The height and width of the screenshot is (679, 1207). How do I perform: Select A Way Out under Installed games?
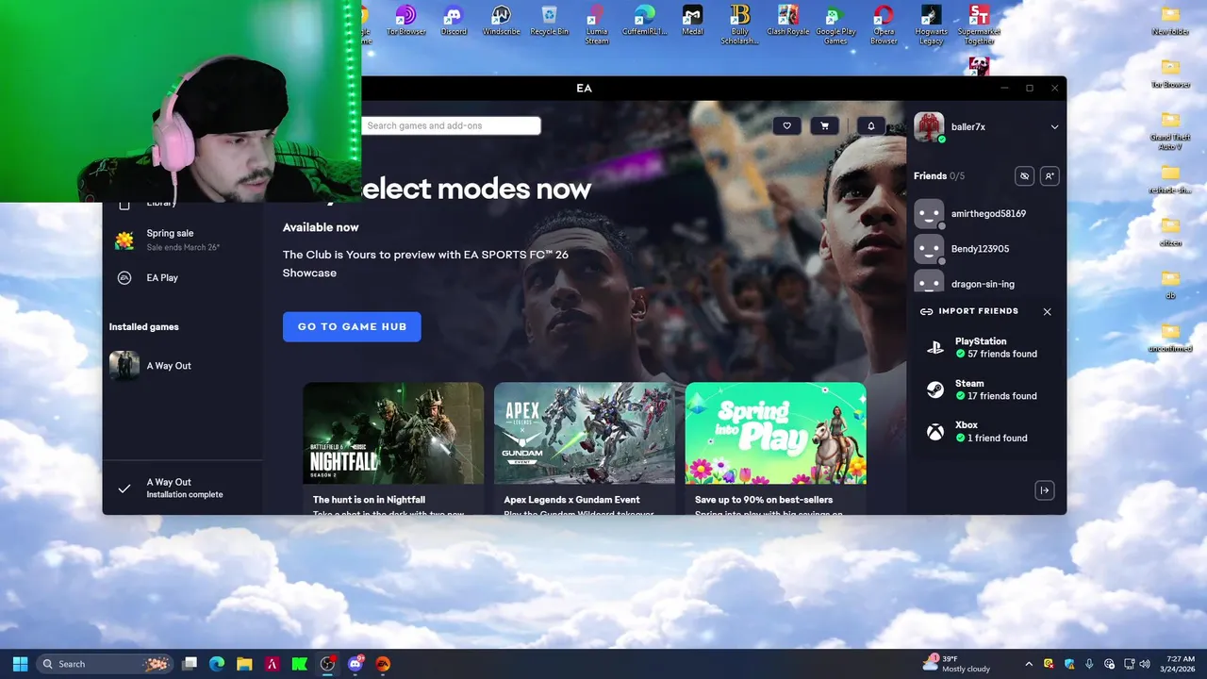[x=183, y=366]
